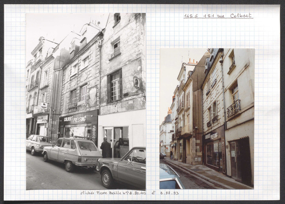Click the handwritten title '145 à 151 rue Colbert'
This screenshot has width=285, height=204.
click(x=218, y=16)
